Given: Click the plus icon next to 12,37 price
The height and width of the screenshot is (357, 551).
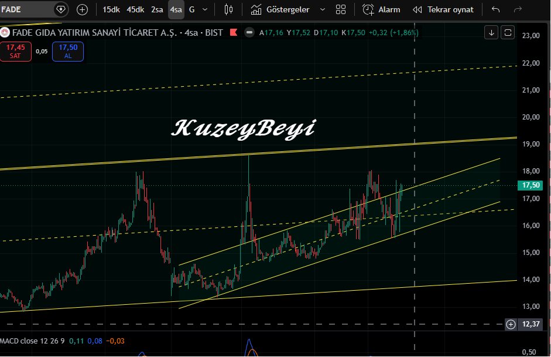Looking at the screenshot, I should [x=511, y=324].
